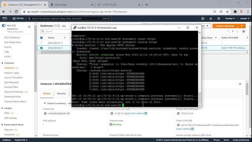
Task: Open the help question mark icon
Action: pyautogui.click(x=219, y=19)
